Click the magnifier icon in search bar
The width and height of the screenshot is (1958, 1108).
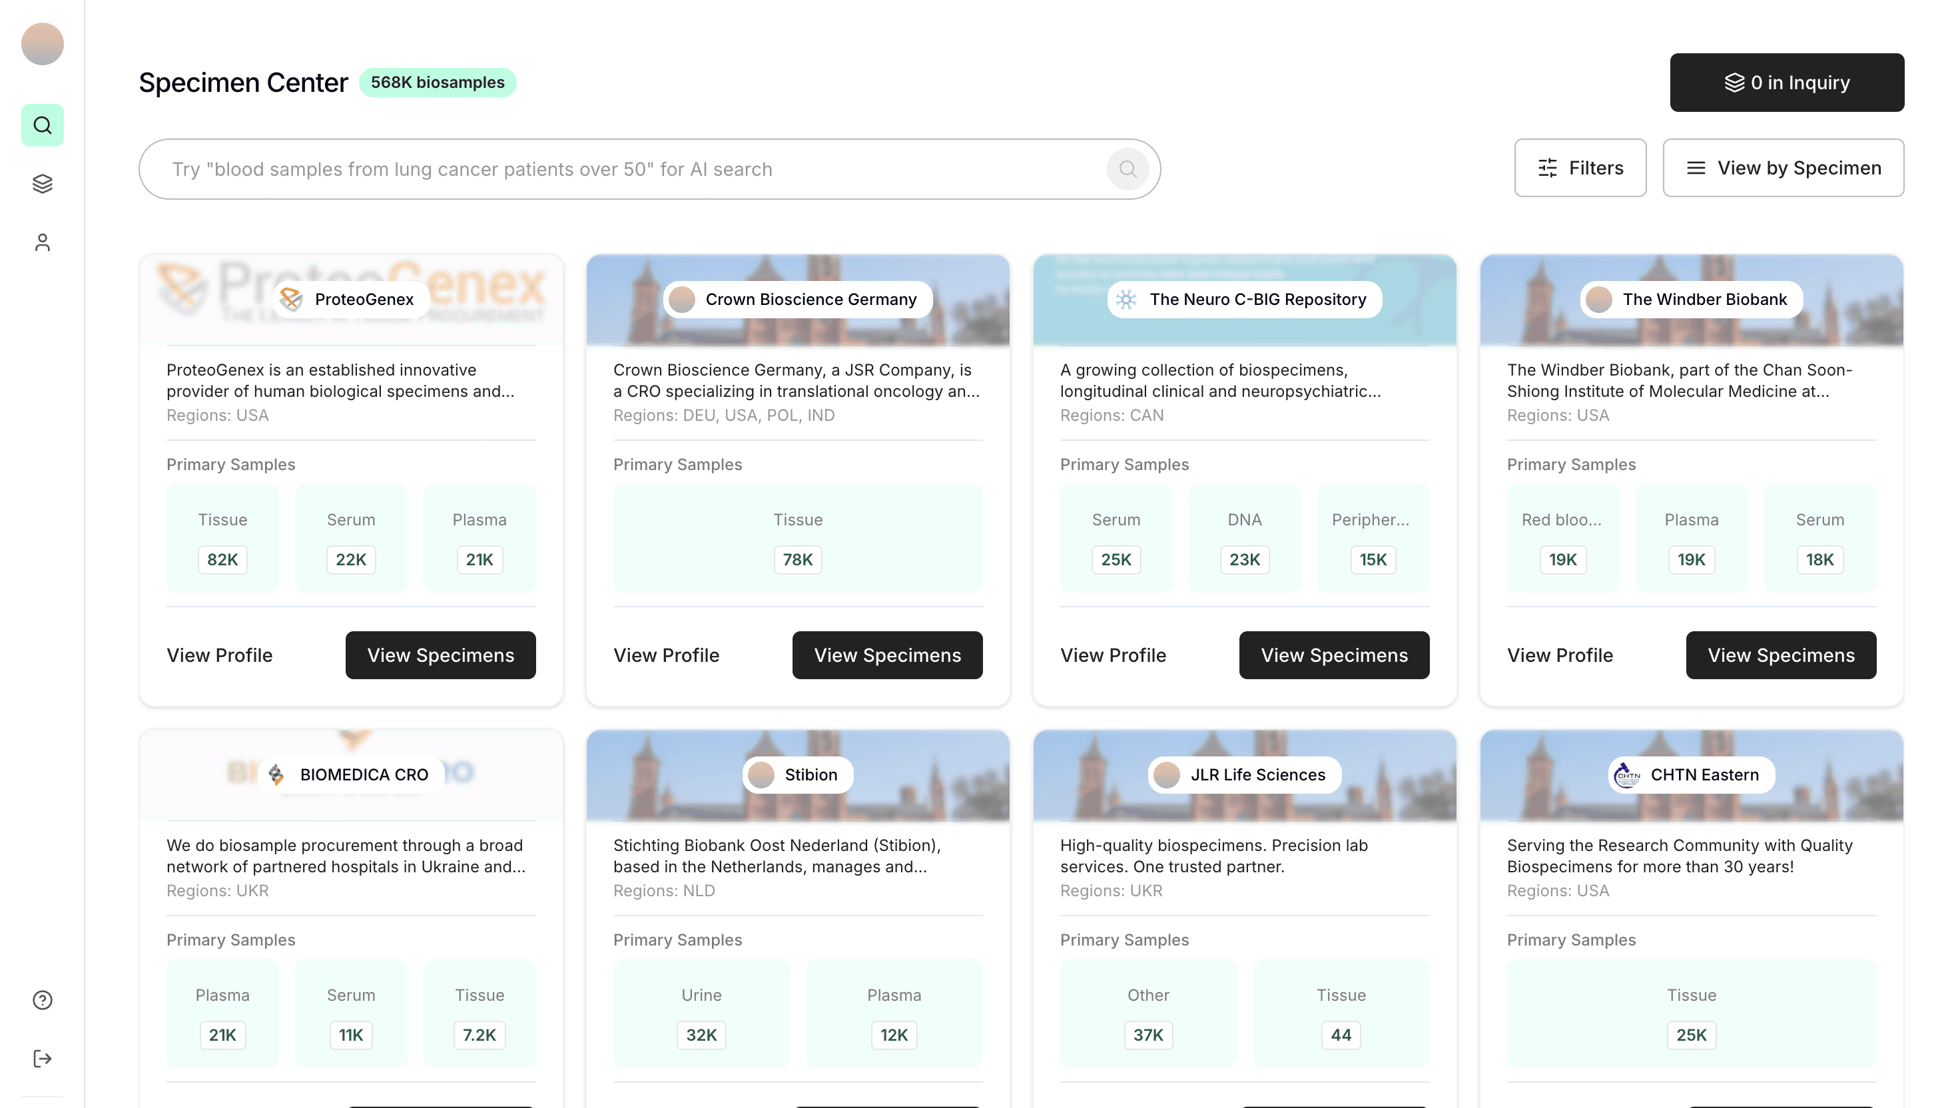point(1128,169)
